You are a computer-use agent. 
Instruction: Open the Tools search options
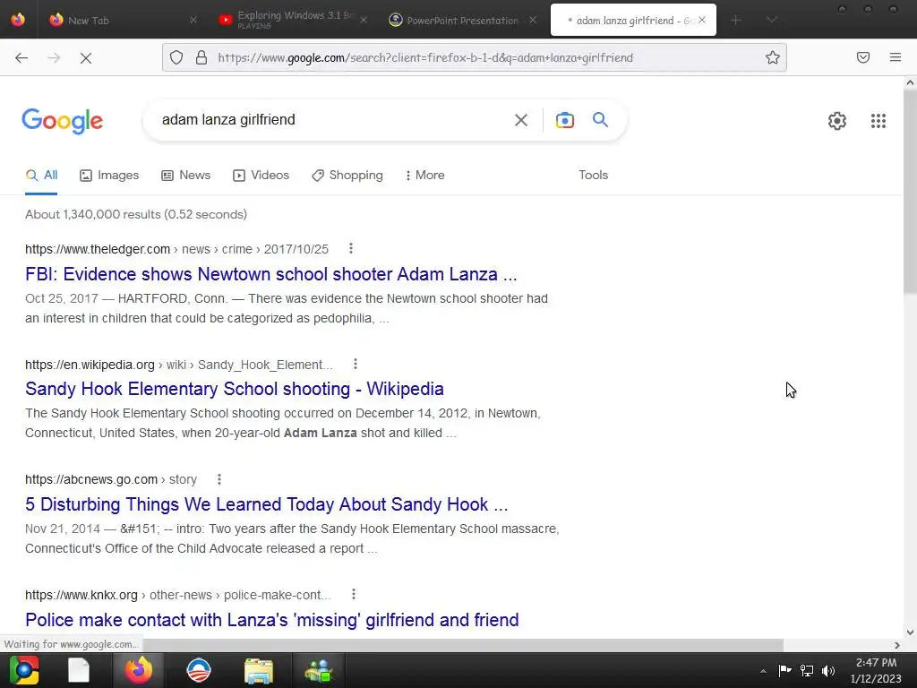click(593, 175)
